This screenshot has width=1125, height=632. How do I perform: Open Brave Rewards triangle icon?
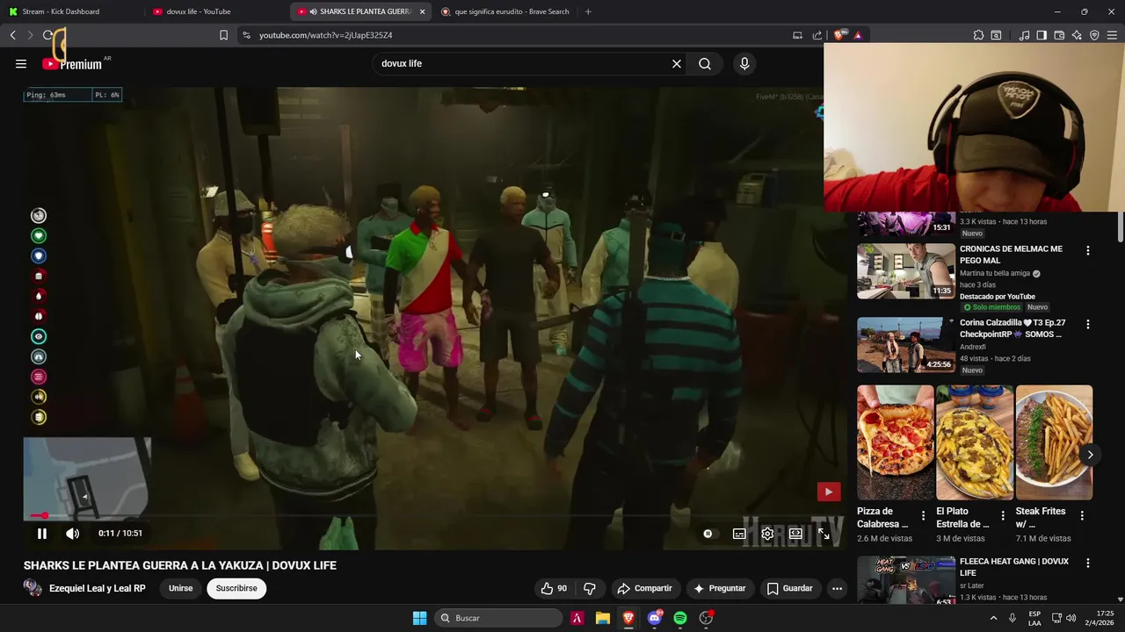(858, 35)
